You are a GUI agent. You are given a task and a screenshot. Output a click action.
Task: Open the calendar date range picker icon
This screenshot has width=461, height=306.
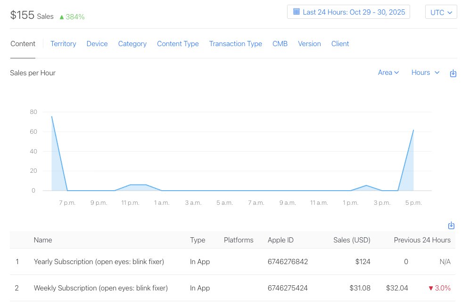click(296, 12)
